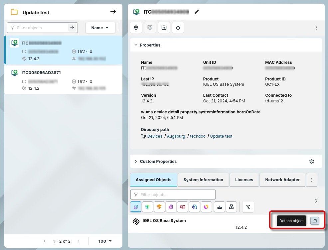Image resolution: width=328 pixels, height=250 pixels.
Task: Toggle the orange profile filter button
Action: pyautogui.click(x=159, y=207)
